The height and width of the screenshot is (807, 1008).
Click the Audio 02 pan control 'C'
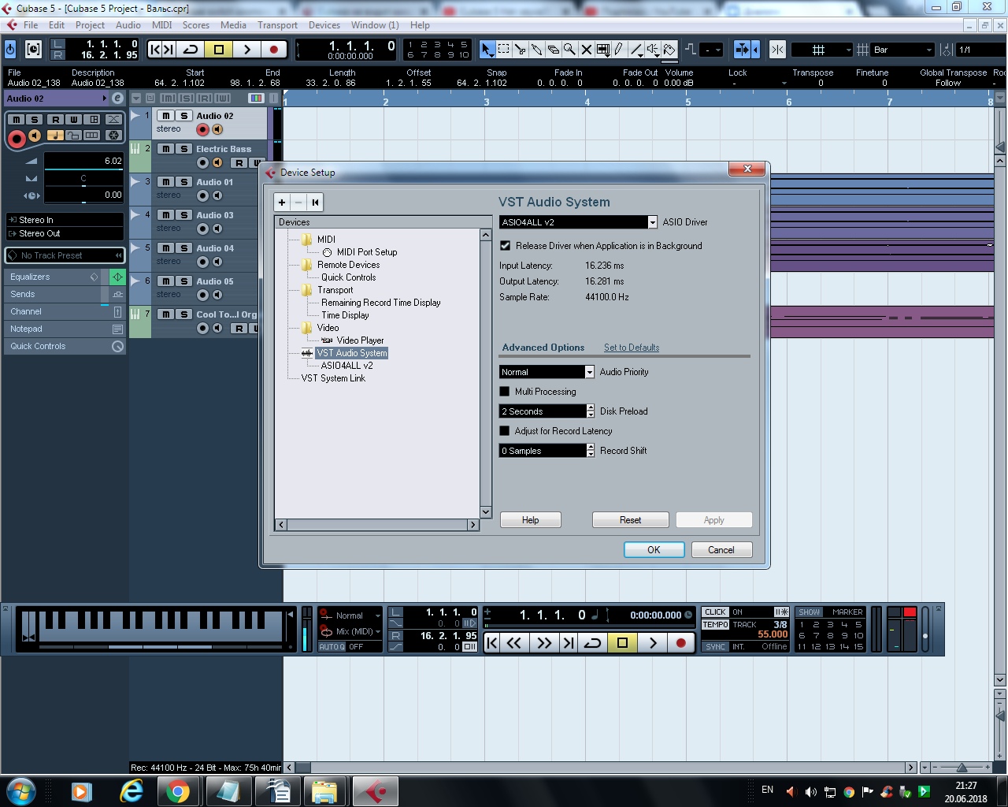83,179
